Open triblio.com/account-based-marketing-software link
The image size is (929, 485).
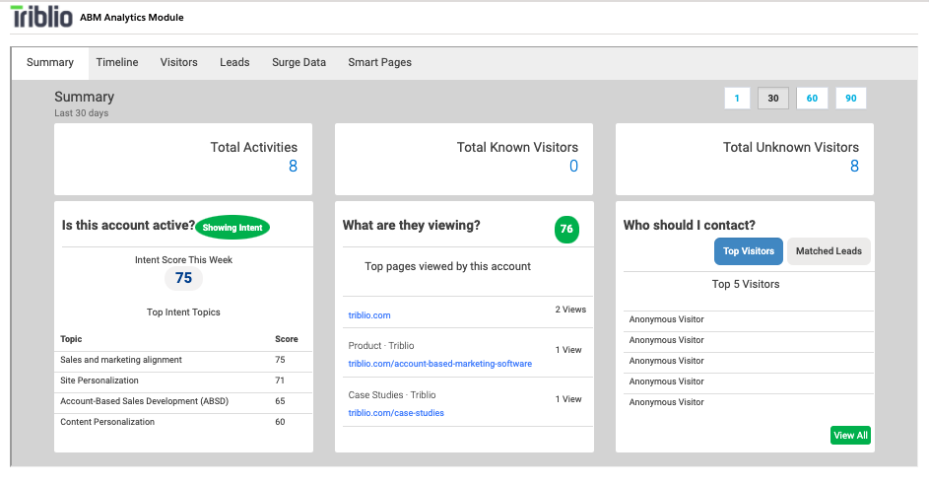pos(439,364)
